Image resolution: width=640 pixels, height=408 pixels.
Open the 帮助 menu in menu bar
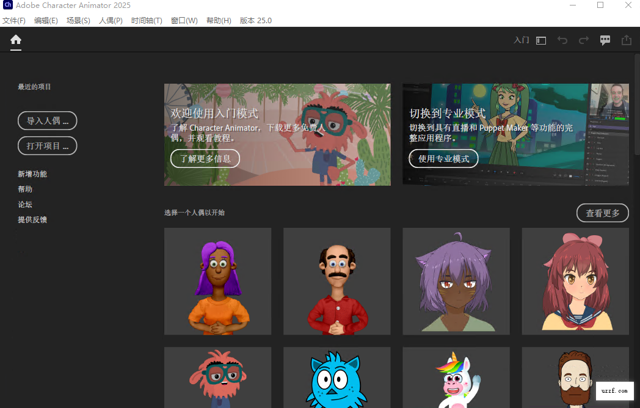(218, 20)
